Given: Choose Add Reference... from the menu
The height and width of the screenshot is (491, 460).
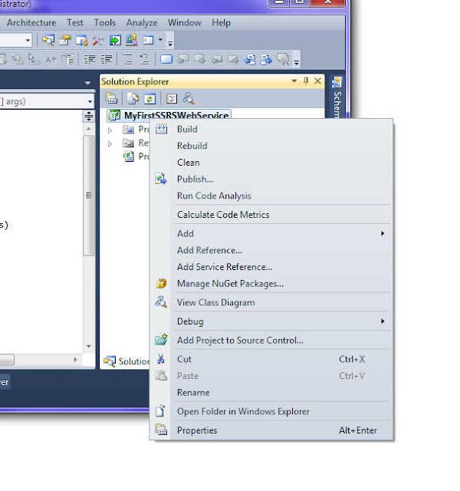Looking at the screenshot, I should (271, 250).
